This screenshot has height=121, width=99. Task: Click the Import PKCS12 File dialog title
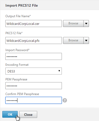tap(22, 5)
